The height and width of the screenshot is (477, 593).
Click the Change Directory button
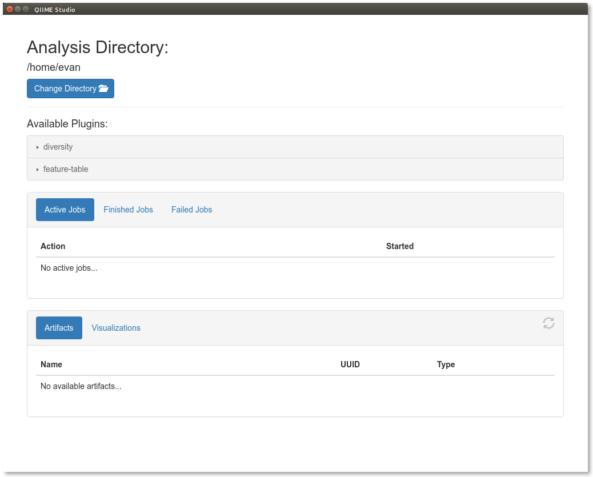tap(70, 89)
